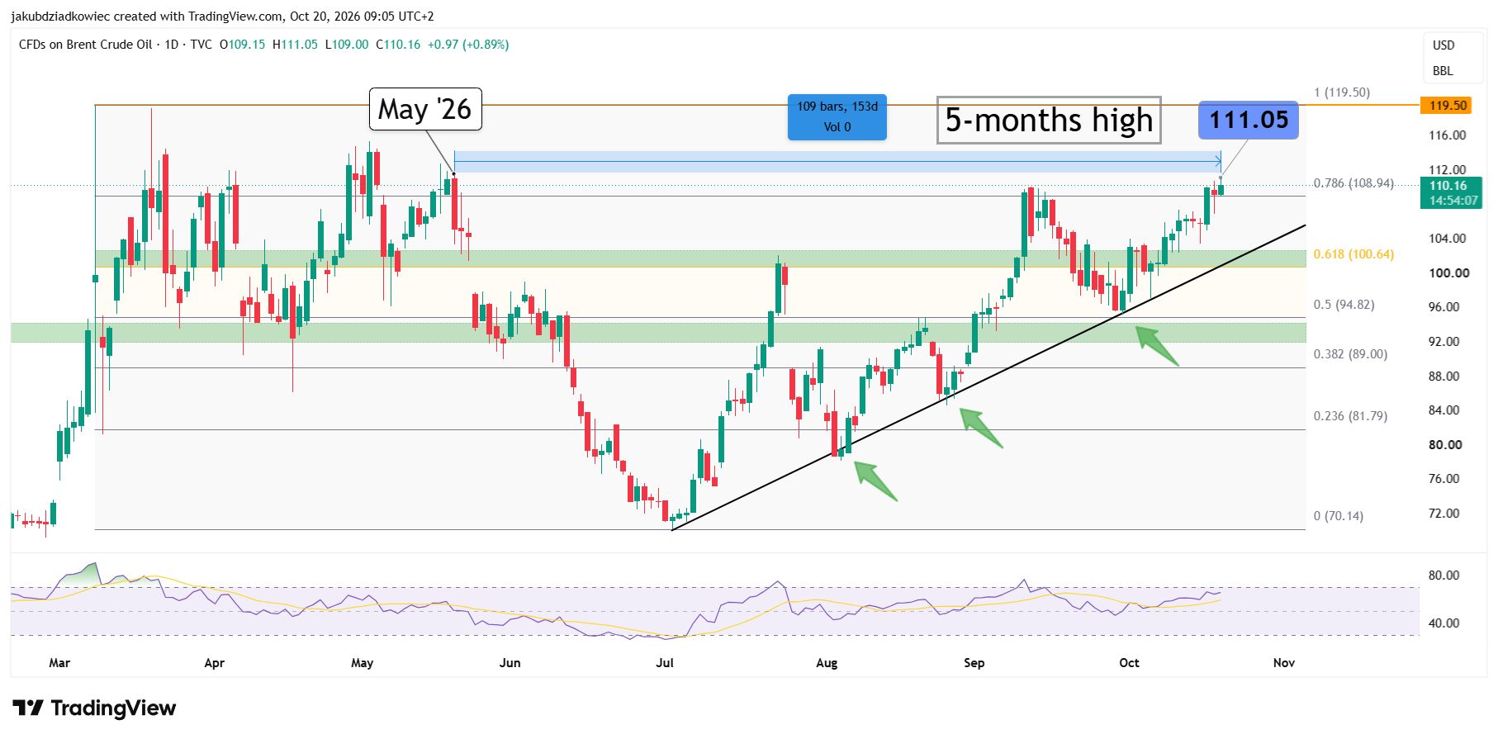Select the USD currency label
This screenshot has height=739, width=1498.
click(1443, 45)
